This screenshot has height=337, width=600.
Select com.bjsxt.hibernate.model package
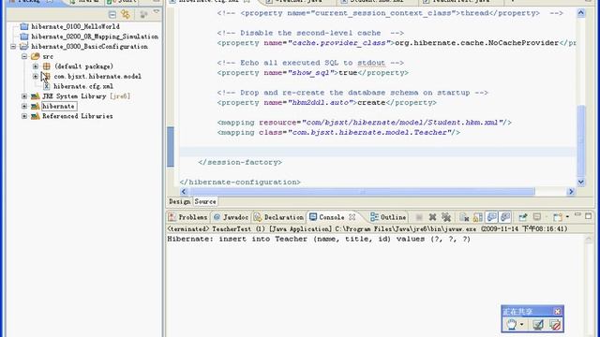(97, 76)
